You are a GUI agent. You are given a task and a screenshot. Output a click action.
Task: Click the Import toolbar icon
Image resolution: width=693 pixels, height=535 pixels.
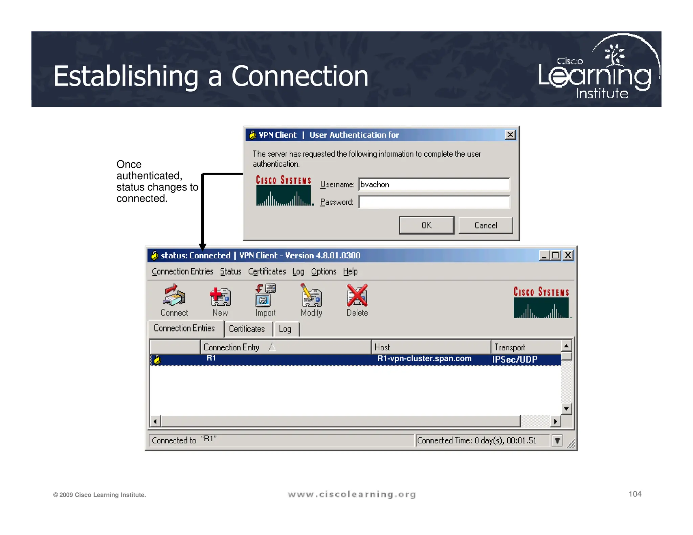pos(265,300)
